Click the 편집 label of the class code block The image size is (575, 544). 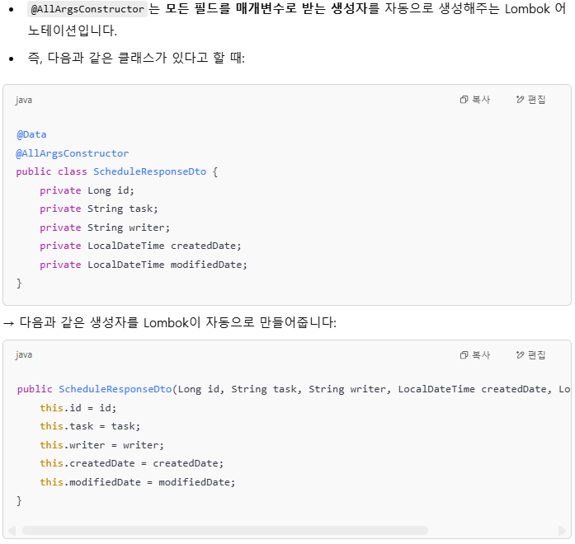[536, 100]
